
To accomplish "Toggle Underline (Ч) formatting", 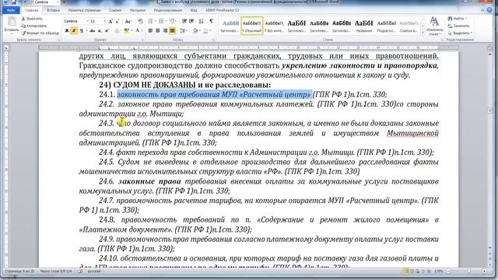I will point(82,31).
